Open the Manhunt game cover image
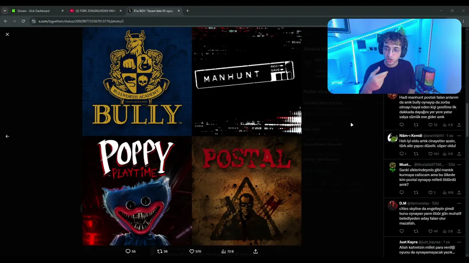 click(x=247, y=81)
